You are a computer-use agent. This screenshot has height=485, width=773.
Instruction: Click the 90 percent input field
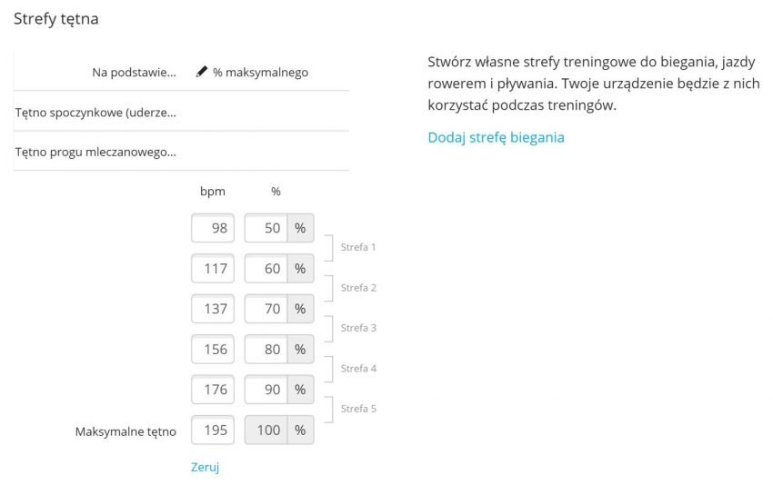[x=266, y=390]
